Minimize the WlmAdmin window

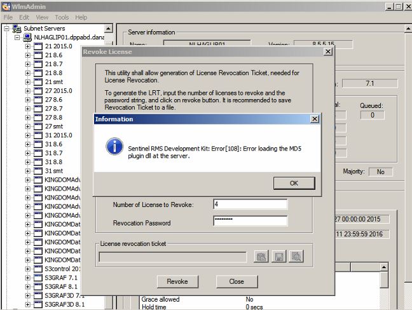(x=389, y=6)
